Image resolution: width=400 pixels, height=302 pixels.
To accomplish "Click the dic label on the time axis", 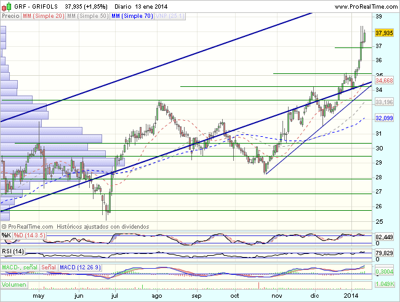I will pyautogui.click(x=315, y=296).
